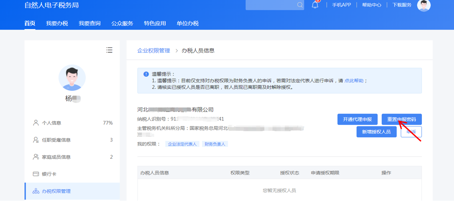Click the notification bell icon
Screen dimensions: 454x202
315,5
